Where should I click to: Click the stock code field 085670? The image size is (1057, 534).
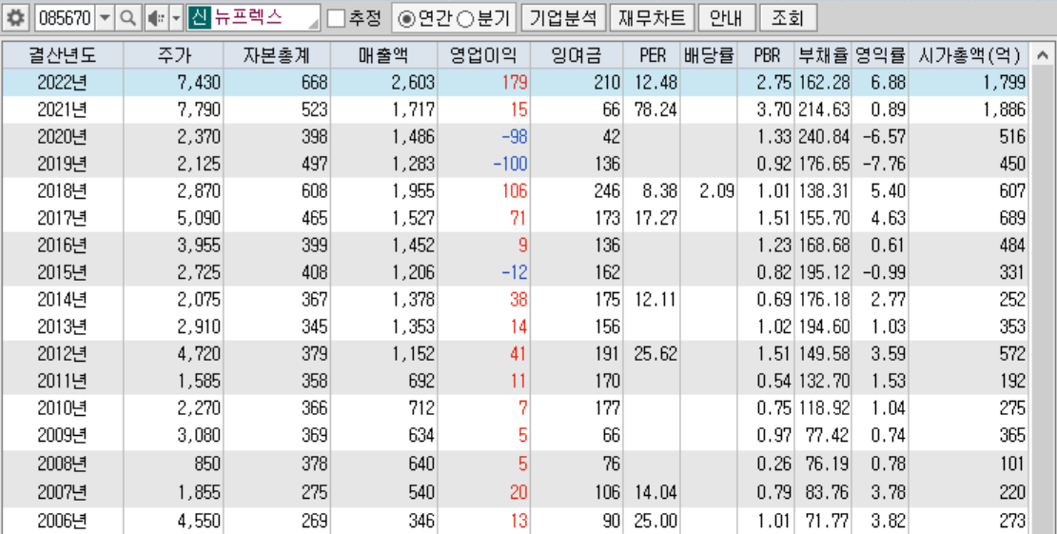pyautogui.click(x=65, y=18)
